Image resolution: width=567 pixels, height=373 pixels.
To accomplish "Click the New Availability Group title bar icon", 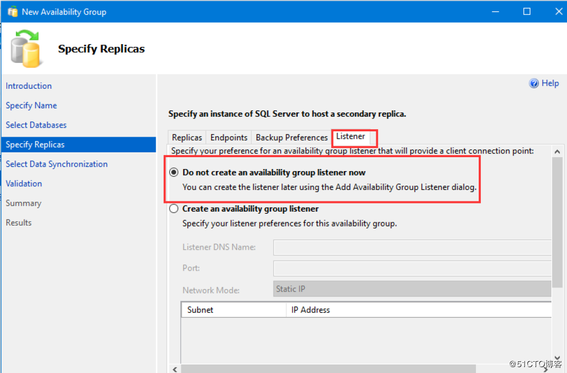I will coord(13,12).
